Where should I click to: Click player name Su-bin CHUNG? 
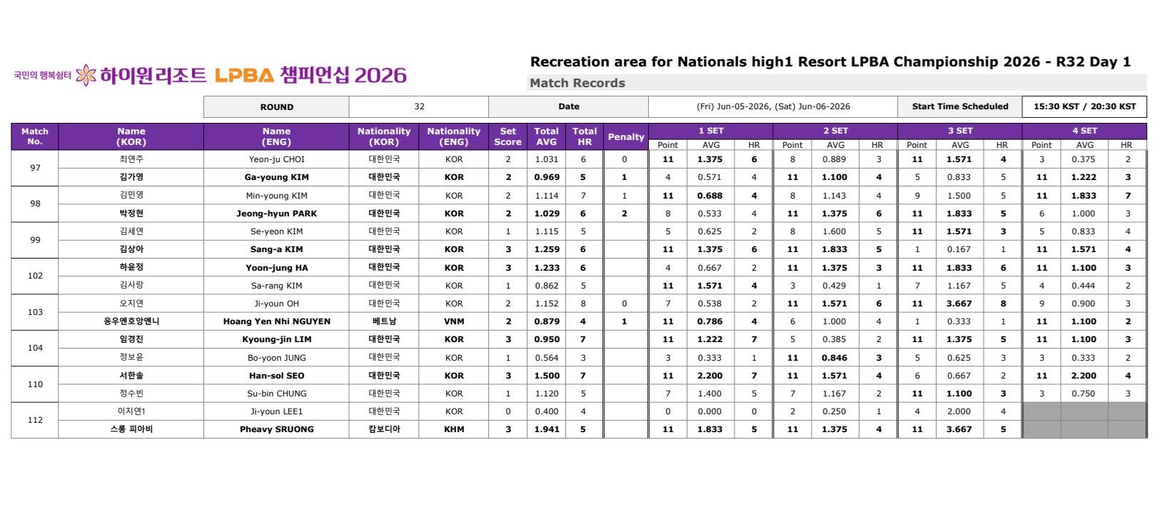(276, 394)
